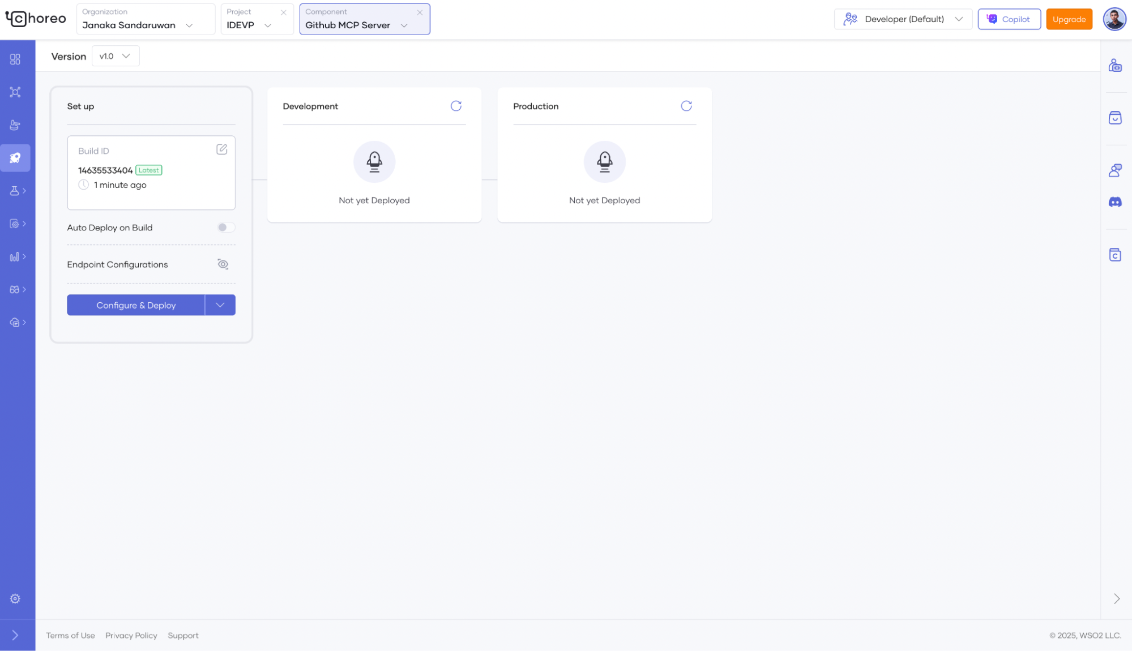
Task: Open Copilot from the top bar
Action: point(1009,19)
